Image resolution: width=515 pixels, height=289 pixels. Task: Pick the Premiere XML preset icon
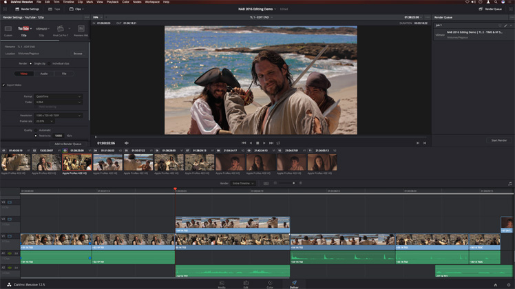click(81, 30)
